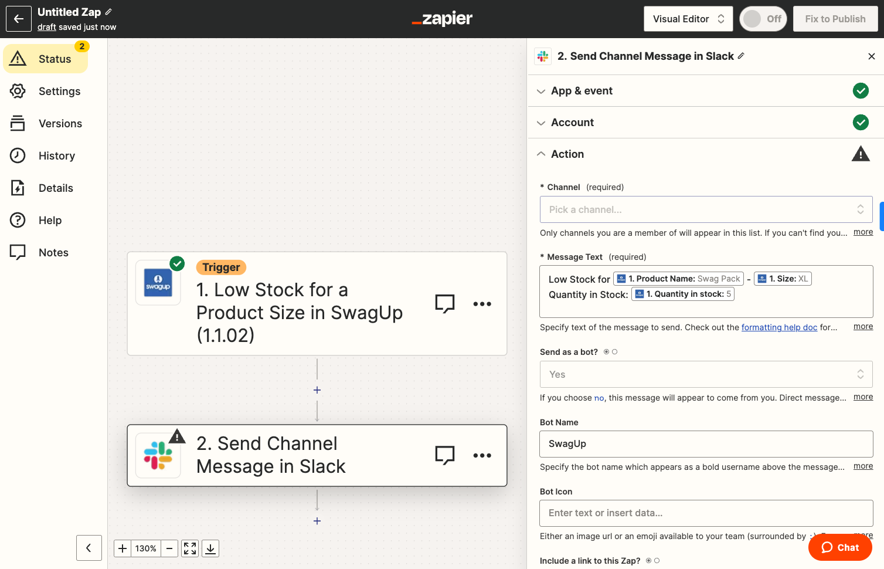Viewport: 884px width, 569px height.
Task: Open the Send as a bot dropdown
Action: (706, 374)
